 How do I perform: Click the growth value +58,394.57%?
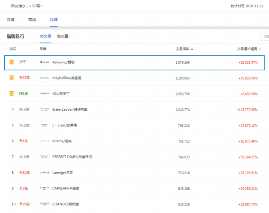(248, 157)
